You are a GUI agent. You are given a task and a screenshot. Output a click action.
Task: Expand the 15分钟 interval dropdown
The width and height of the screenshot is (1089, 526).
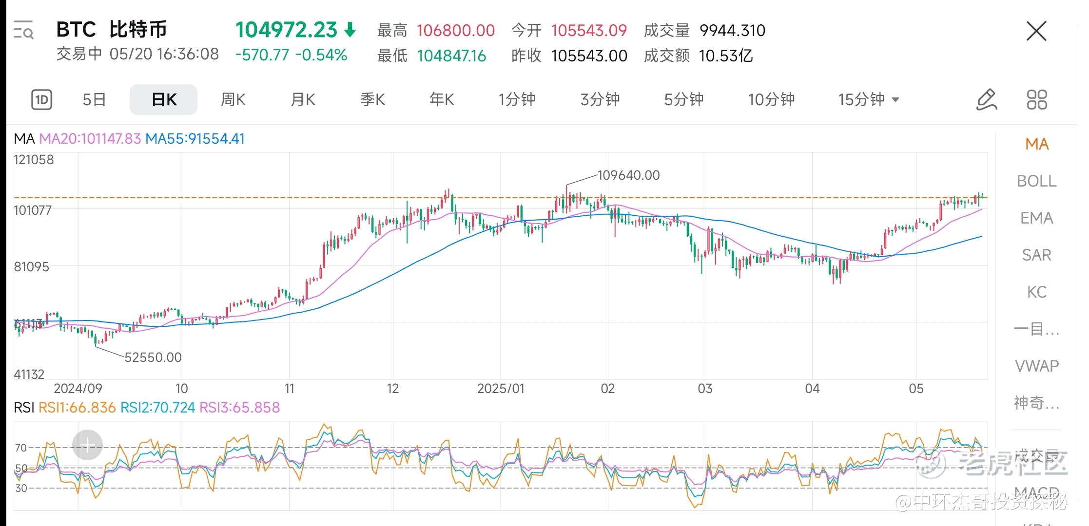pos(869,100)
